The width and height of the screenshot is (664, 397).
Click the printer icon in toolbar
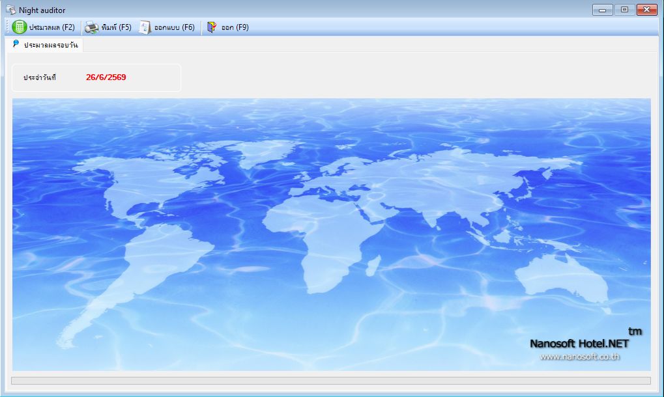tap(91, 27)
